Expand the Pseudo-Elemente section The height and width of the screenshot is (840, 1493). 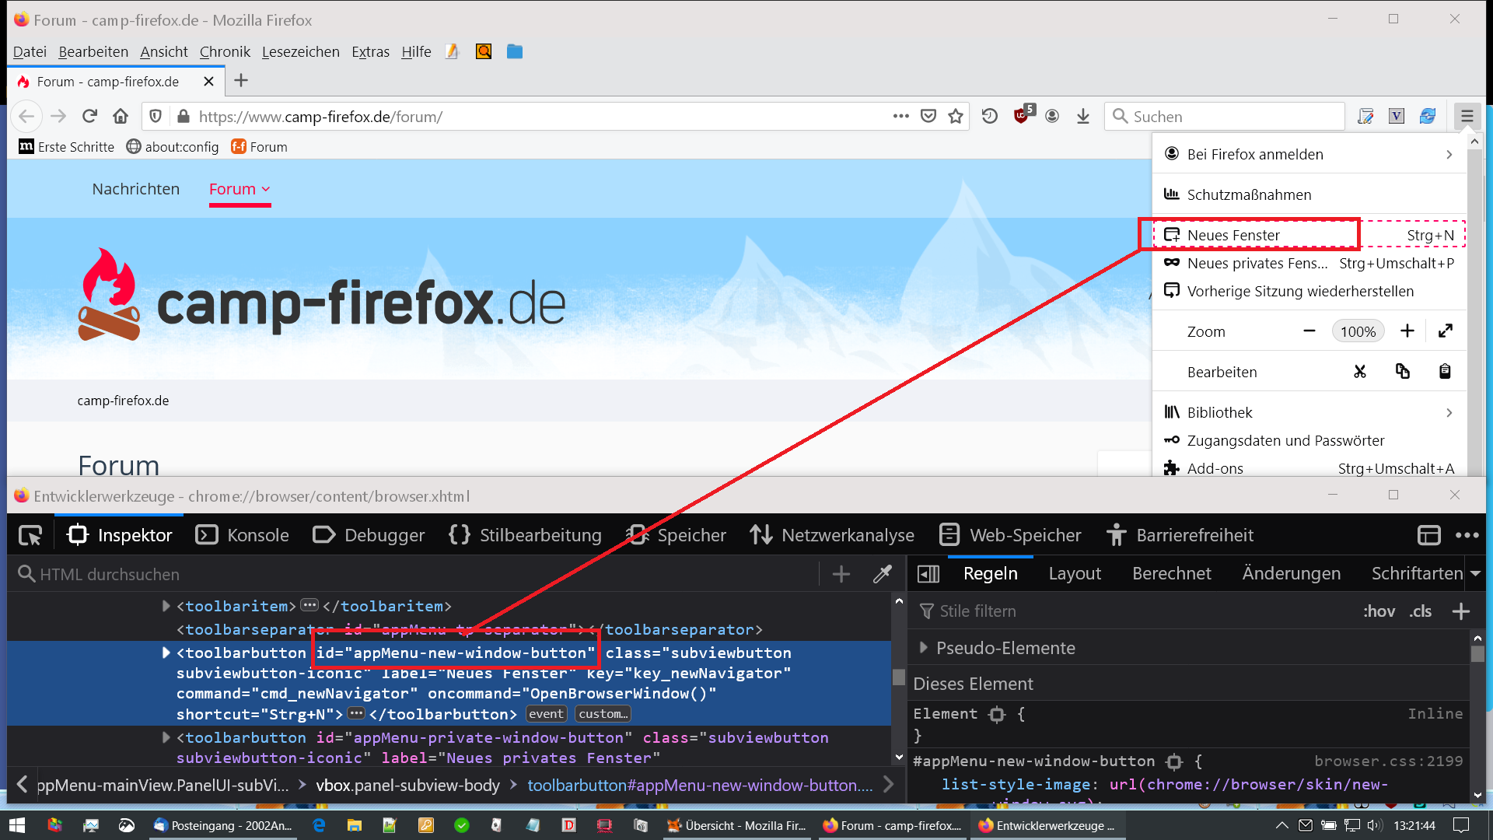923,648
